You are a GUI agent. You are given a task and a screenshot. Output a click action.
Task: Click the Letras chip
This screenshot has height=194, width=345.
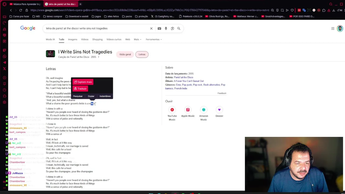[142, 54]
